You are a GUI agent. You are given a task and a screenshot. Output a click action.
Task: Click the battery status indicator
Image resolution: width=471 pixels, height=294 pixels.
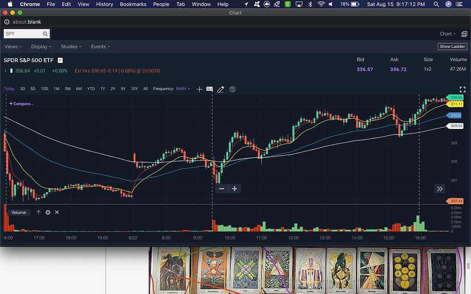pos(349,4)
